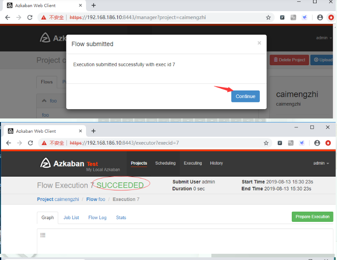Click gray extension icon in bottom browser toolbar
Screen dimensions: 337x260
(x=291, y=143)
